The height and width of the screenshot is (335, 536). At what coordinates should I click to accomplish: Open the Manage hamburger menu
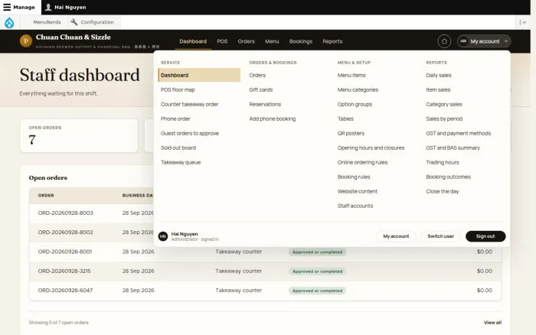(19, 7)
